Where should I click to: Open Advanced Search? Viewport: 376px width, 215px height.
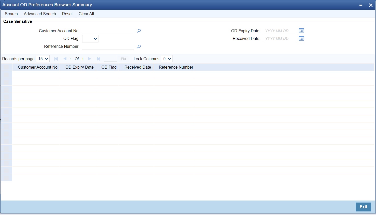(x=40, y=14)
